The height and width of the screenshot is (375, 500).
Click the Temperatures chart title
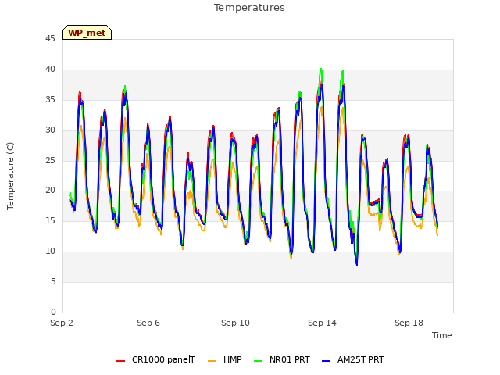tap(249, 8)
